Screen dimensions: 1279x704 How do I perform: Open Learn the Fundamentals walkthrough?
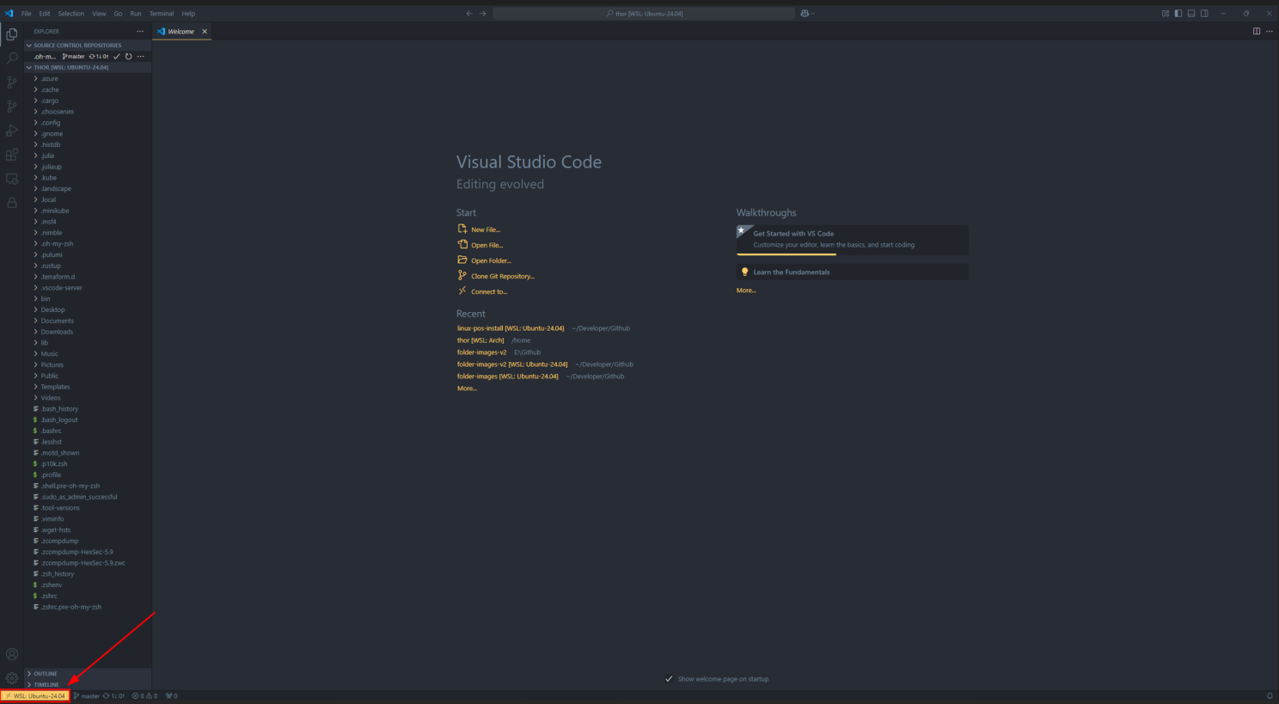[852, 272]
